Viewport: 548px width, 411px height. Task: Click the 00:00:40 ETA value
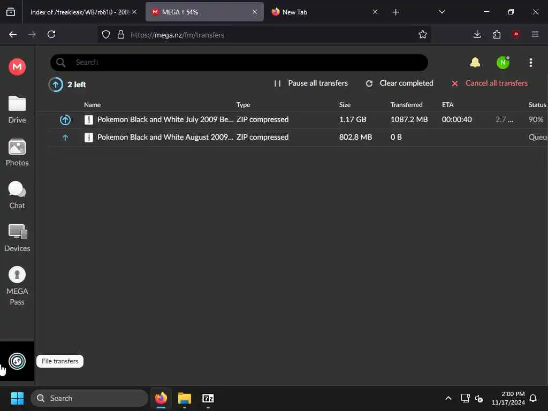[457, 119]
